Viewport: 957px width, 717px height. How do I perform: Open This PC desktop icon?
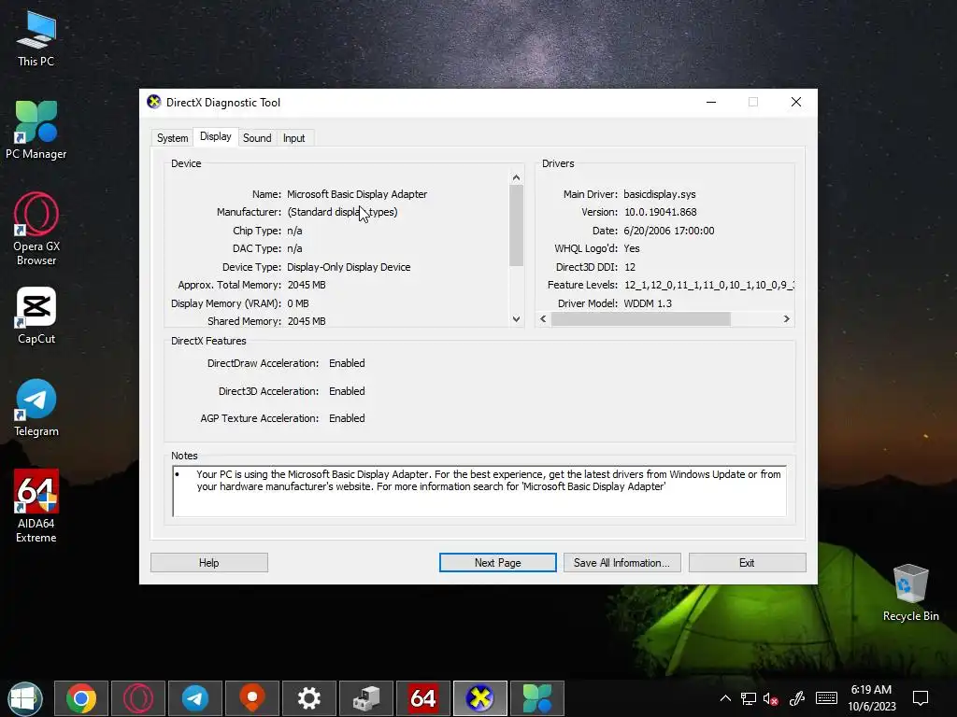[x=36, y=39]
